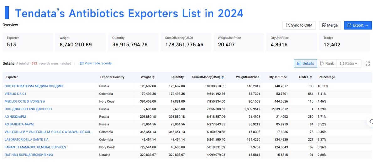373x162 pixels.
Task: Click the SumOfMoney 178,361,775.46 summary card
Action: coord(186,42)
